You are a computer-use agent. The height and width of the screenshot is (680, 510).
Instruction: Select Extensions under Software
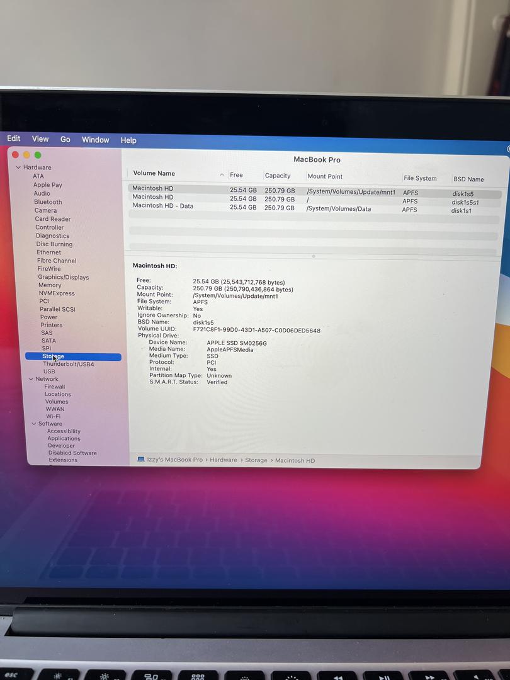coord(64,460)
